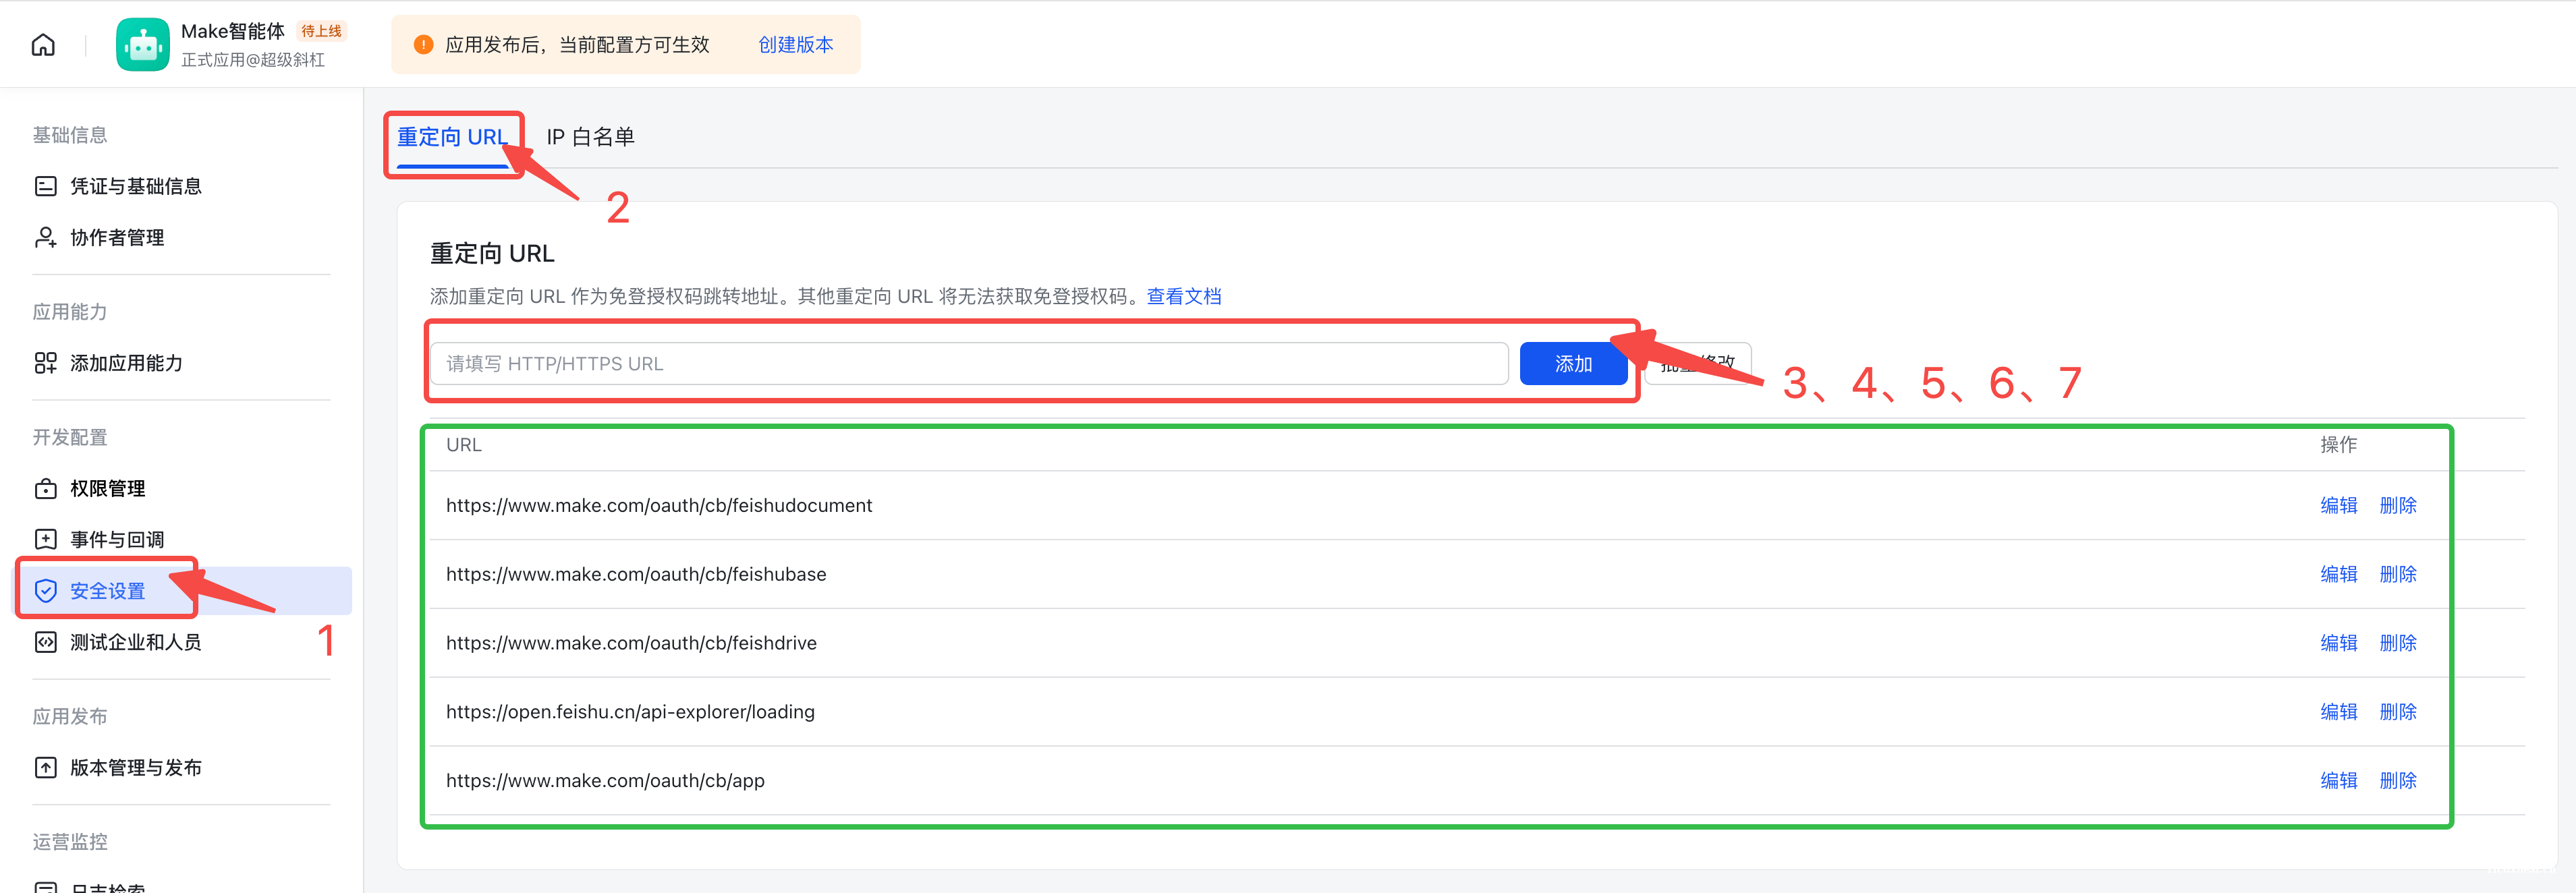
Task: Click 编辑 for the feishubase redirect URL
Action: tap(2338, 574)
